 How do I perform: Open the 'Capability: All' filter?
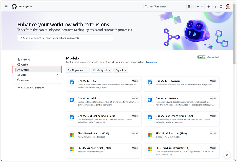(x=102, y=70)
